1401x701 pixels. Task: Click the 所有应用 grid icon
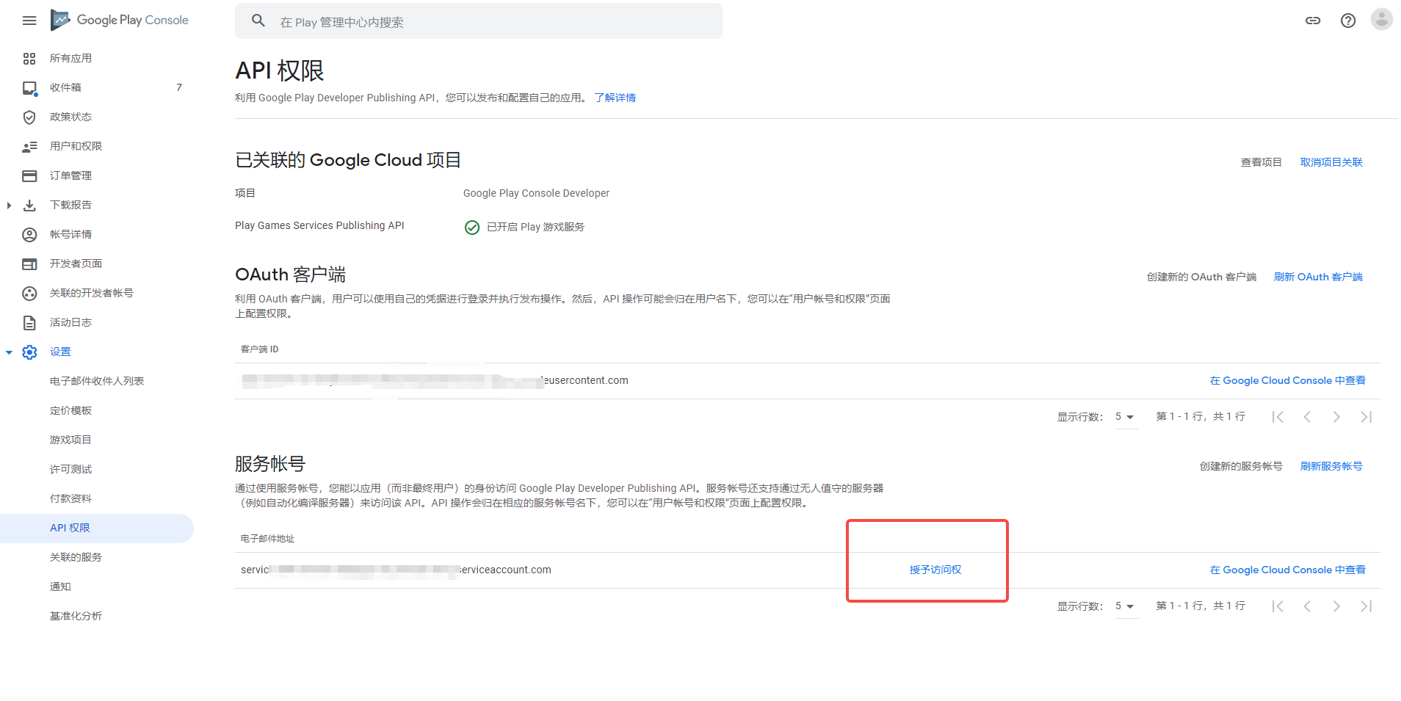(x=29, y=59)
